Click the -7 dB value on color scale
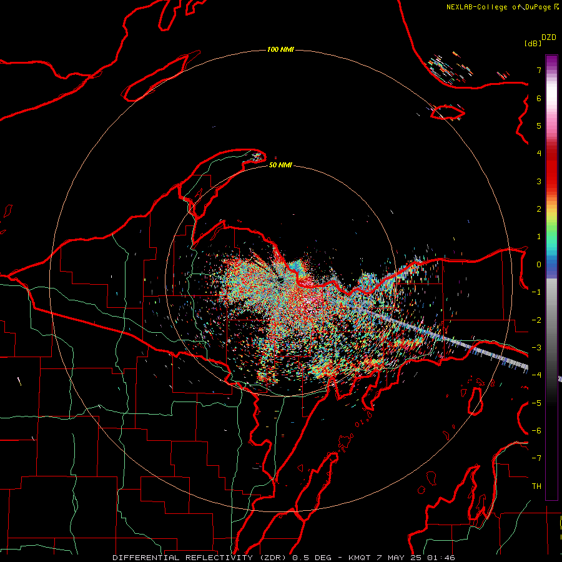Viewport: 562px width, 562px height. pyautogui.click(x=536, y=458)
